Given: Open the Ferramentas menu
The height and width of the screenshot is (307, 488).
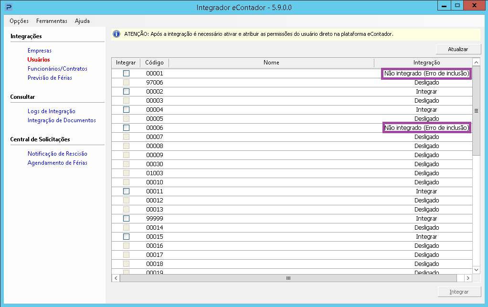Looking at the screenshot, I should point(52,21).
